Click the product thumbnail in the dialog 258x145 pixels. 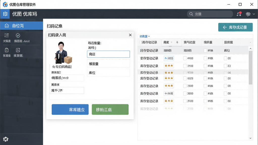pyautogui.click(x=63, y=53)
